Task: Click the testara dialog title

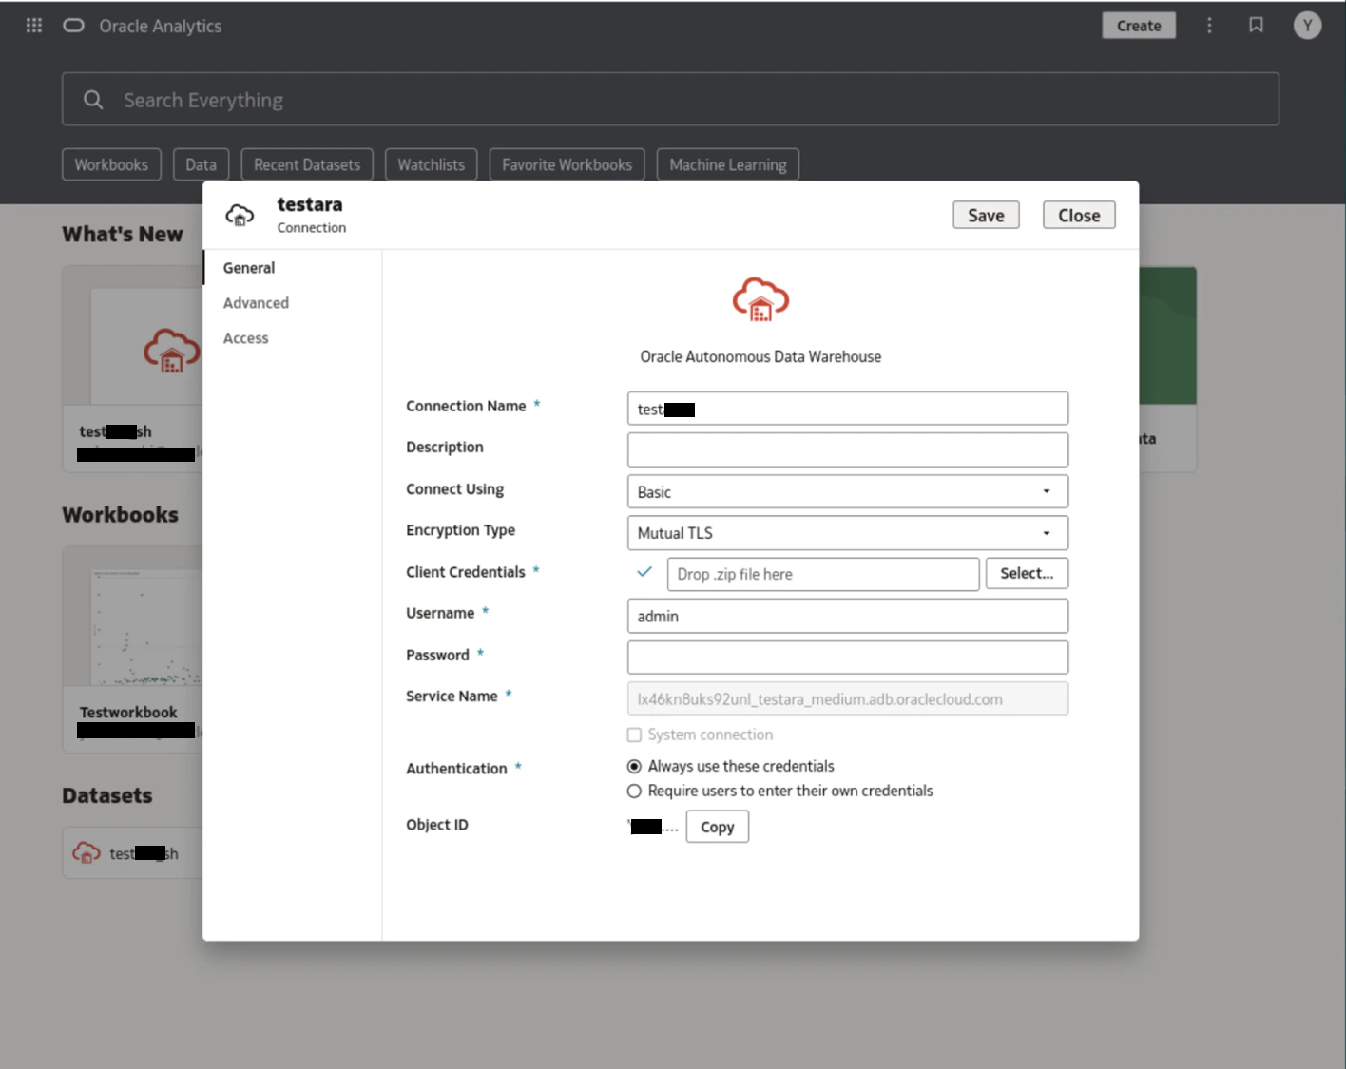Action: click(x=310, y=204)
